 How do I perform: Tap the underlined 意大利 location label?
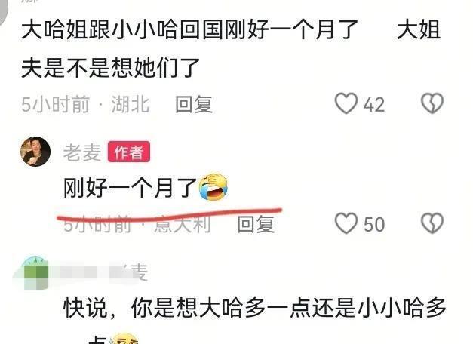tap(182, 225)
